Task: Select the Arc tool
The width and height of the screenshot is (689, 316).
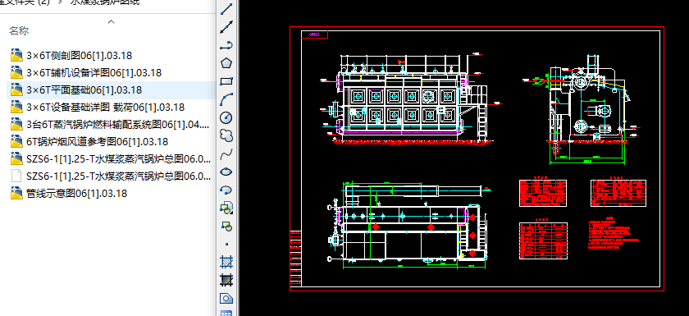Action: point(226,99)
